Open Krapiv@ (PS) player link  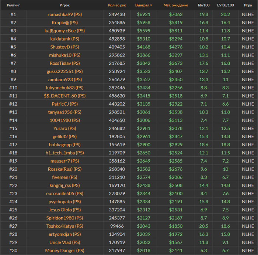tap(64, 23)
